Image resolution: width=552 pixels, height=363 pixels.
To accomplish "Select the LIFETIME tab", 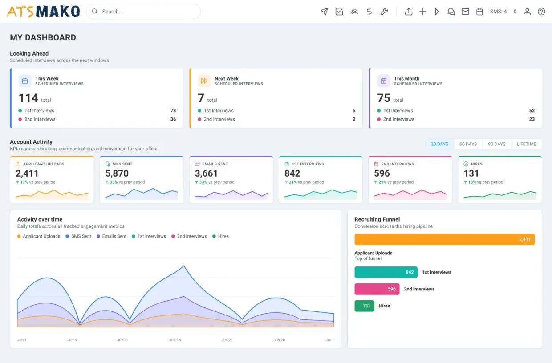I will 527,144.
